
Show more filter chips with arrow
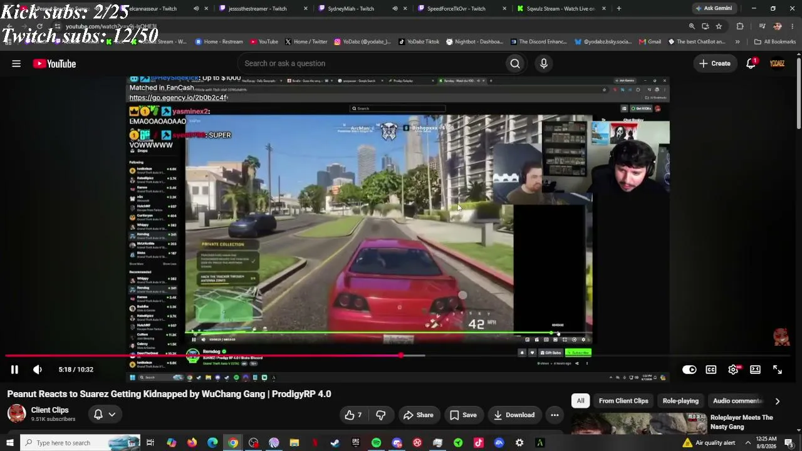(x=778, y=401)
